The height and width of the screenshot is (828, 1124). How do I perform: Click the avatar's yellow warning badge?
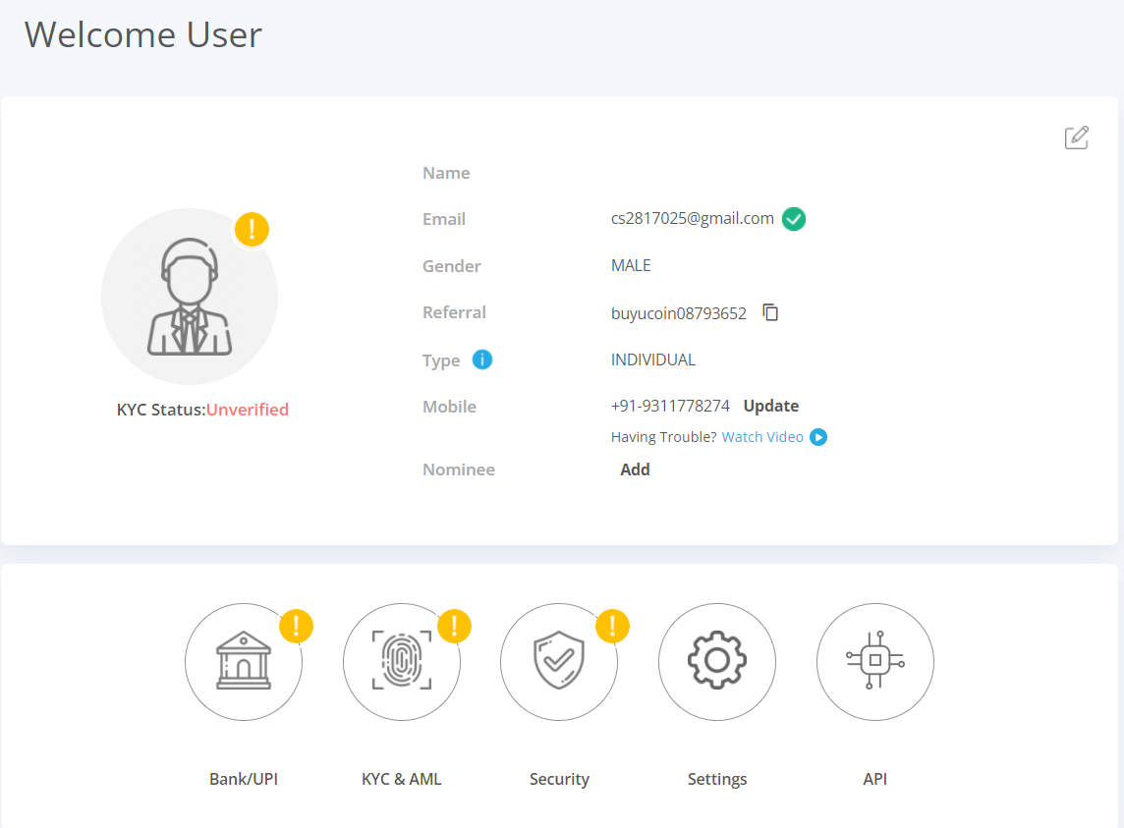(252, 230)
